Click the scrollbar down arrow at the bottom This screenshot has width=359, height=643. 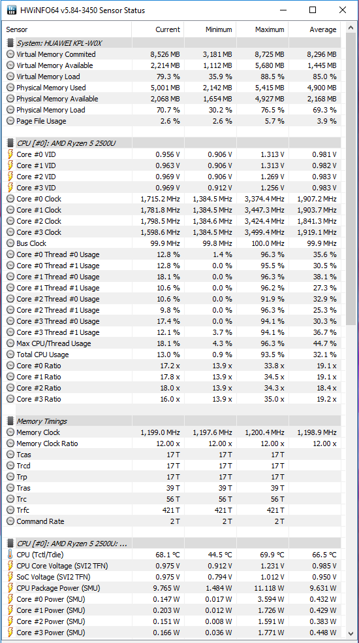351,633
